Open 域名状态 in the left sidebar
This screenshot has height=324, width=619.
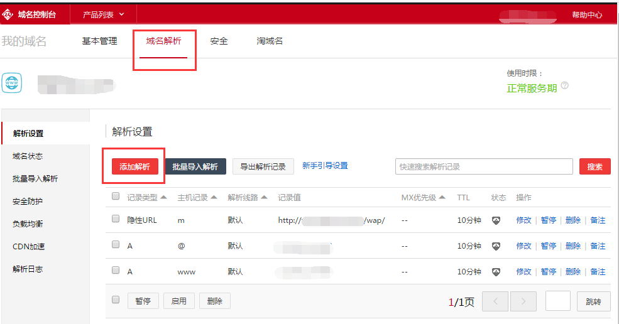28,156
